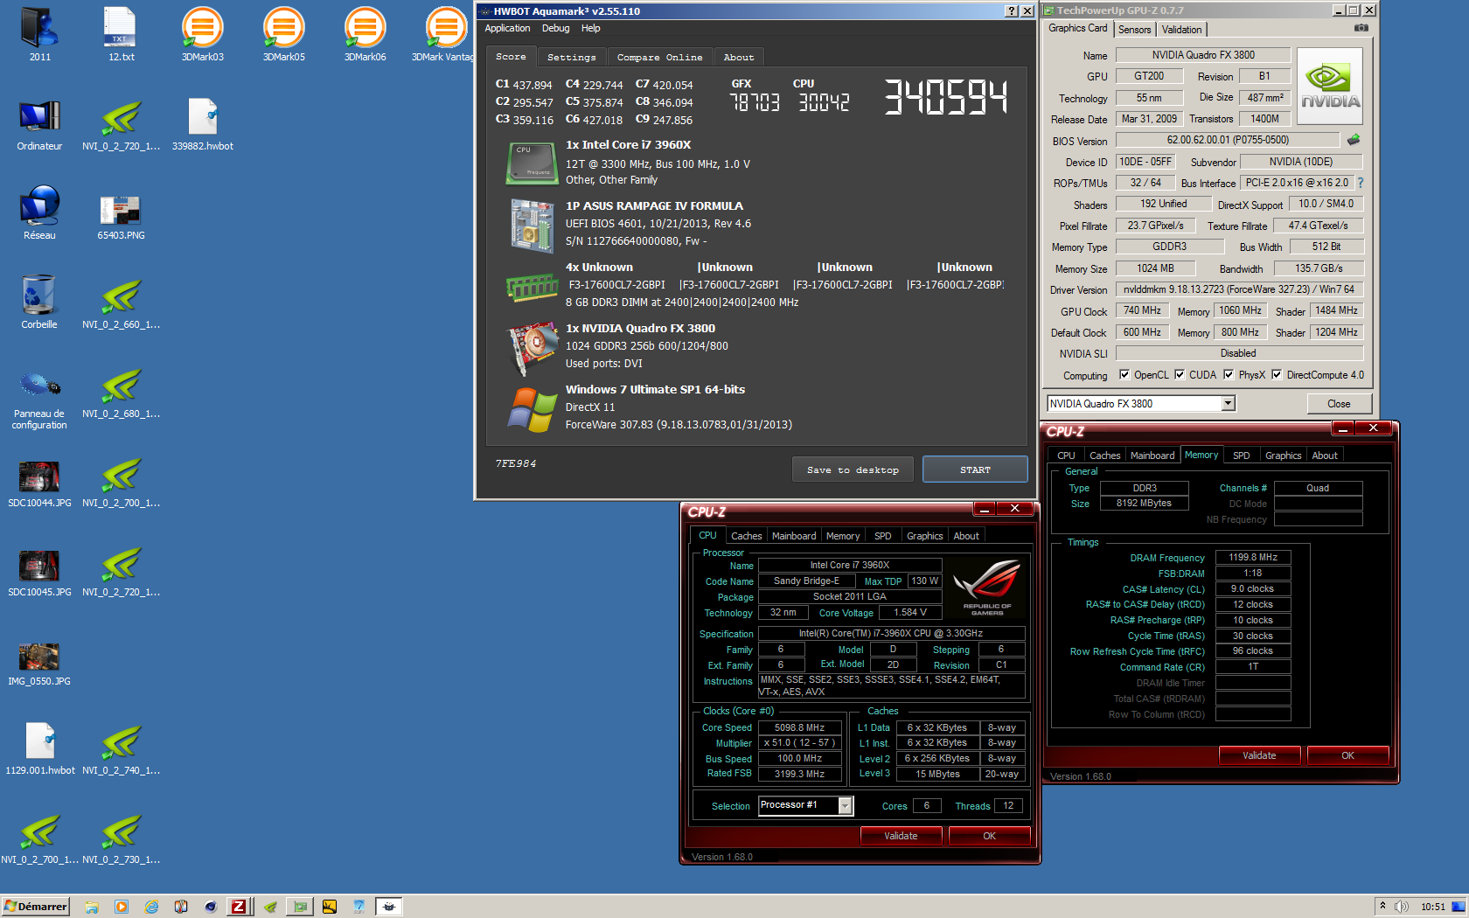This screenshot has height=918, width=1469.
Task: Open the folder icon in the taskbar
Action: coord(92,907)
